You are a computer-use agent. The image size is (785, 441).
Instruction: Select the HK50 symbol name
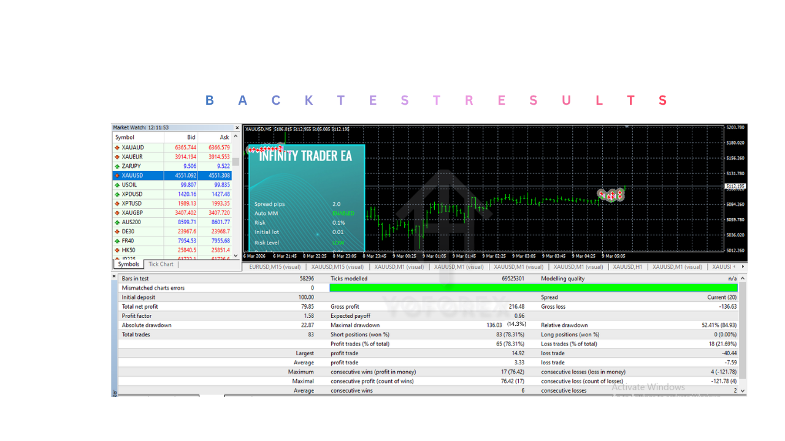pyautogui.click(x=128, y=250)
